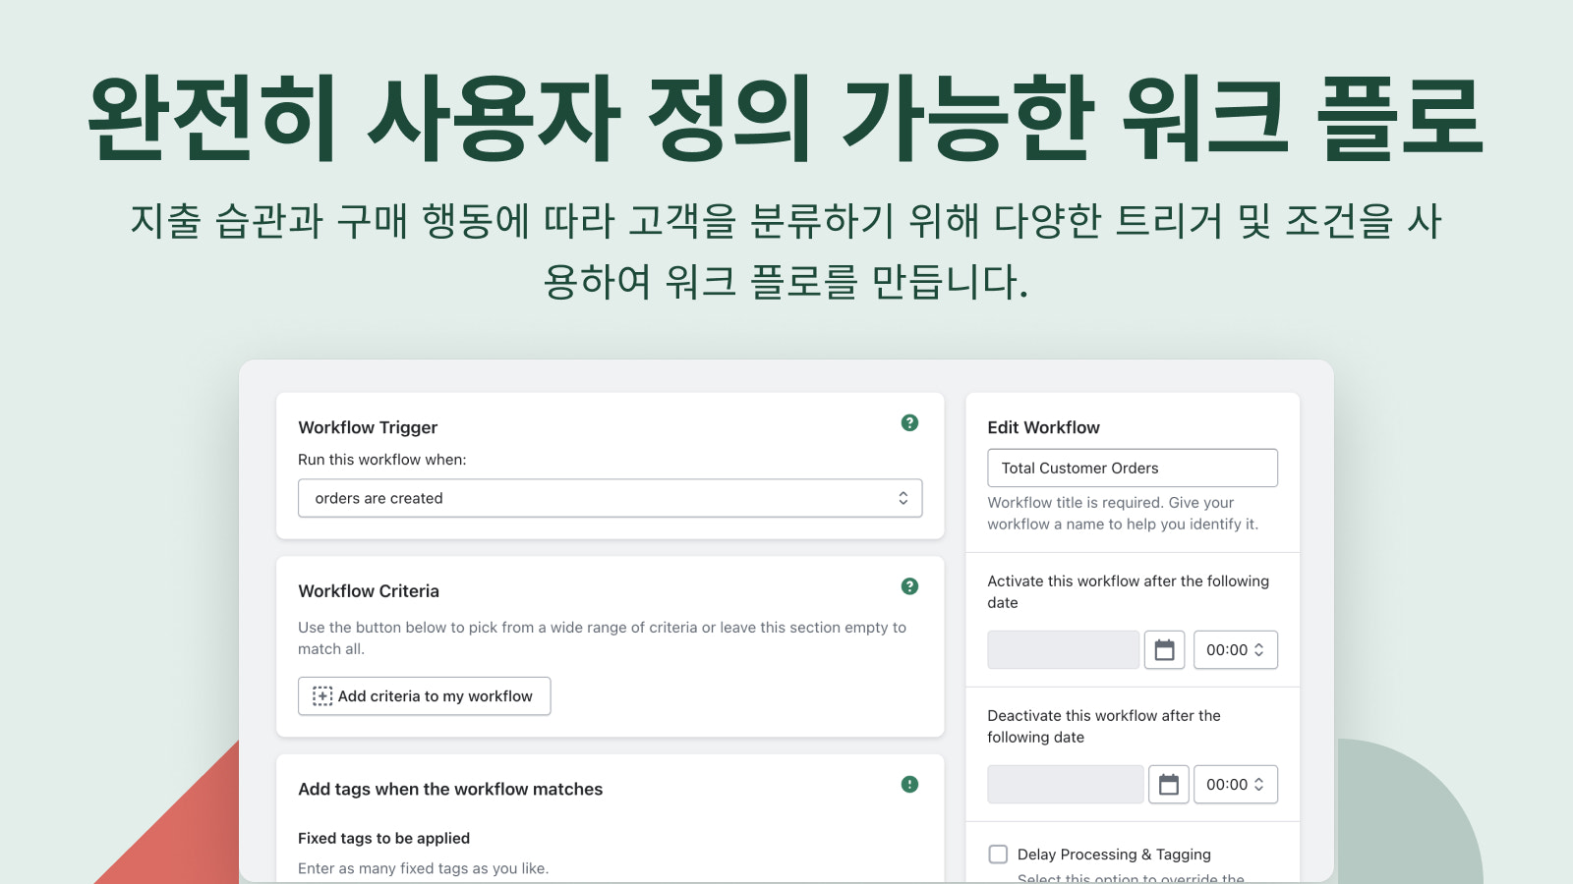The image size is (1573, 884).
Task: Click 'Workflow title is required' help text
Action: (x=1123, y=514)
